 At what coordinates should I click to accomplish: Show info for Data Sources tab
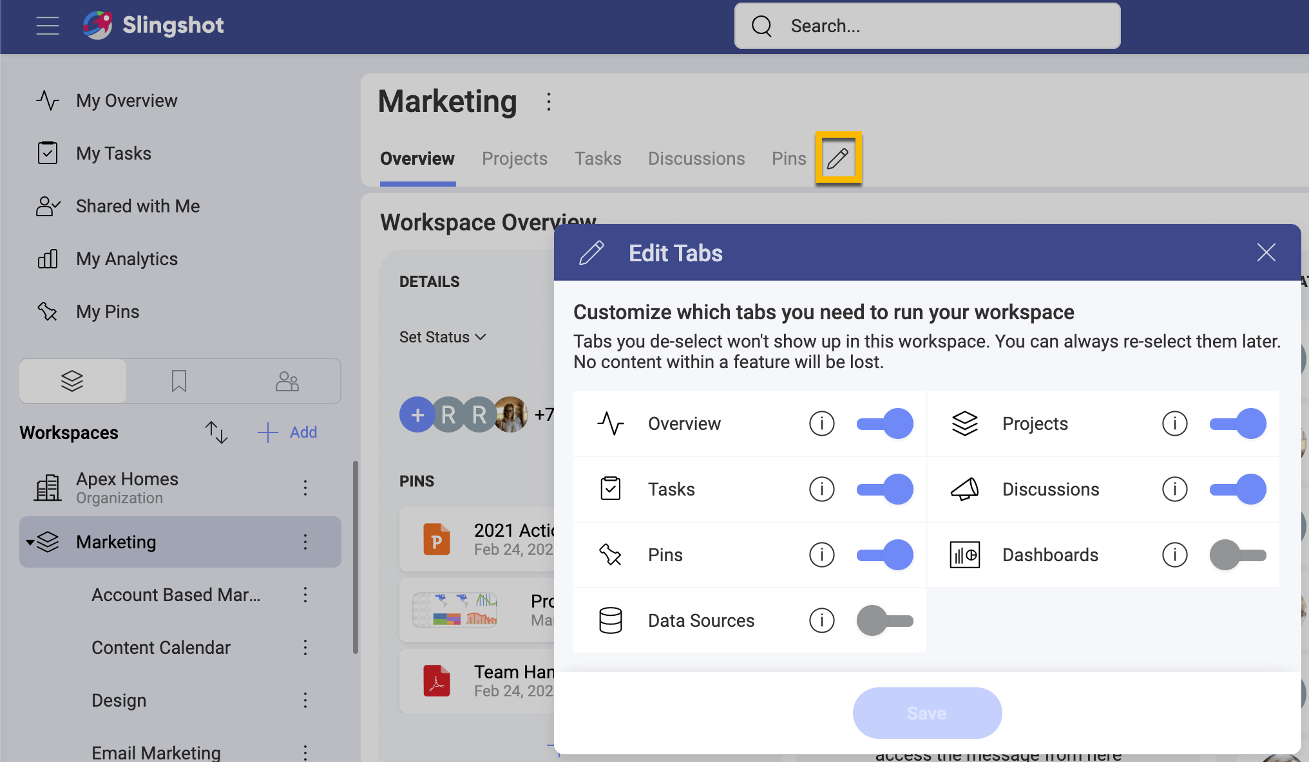click(x=822, y=620)
